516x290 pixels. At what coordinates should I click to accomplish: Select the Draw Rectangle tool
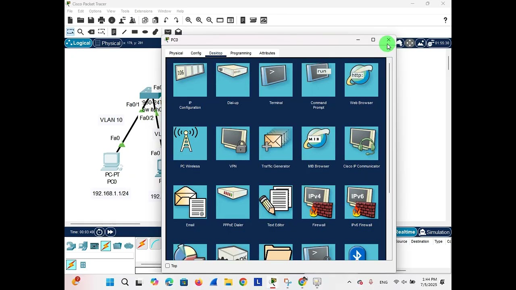pos(135,32)
